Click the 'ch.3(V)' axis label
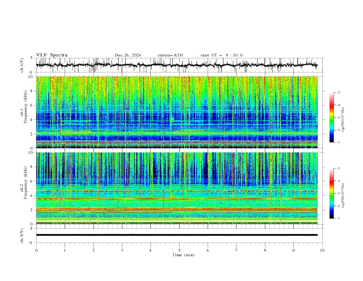363x281 pixels. 22,236
